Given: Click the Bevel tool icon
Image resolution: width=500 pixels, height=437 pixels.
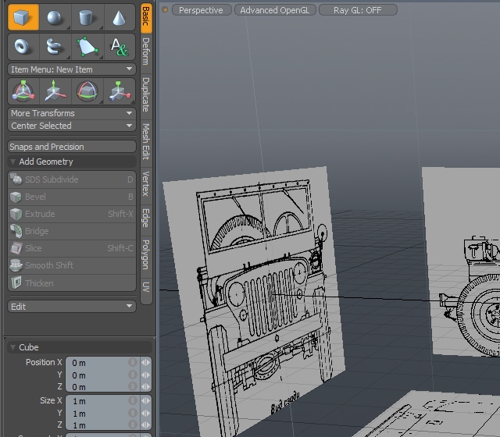Looking at the screenshot, I should tap(16, 197).
